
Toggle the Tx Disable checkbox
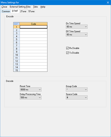(x=67, y=53)
